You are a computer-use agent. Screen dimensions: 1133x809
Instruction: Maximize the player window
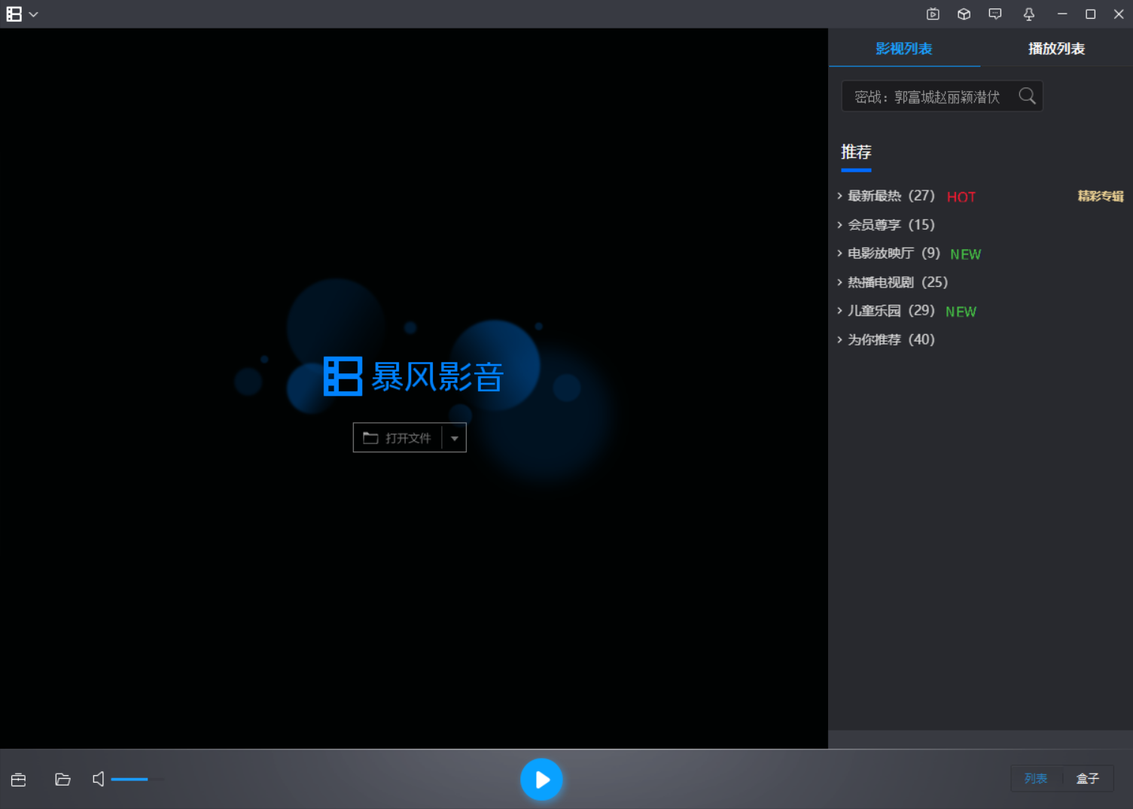pos(1090,14)
